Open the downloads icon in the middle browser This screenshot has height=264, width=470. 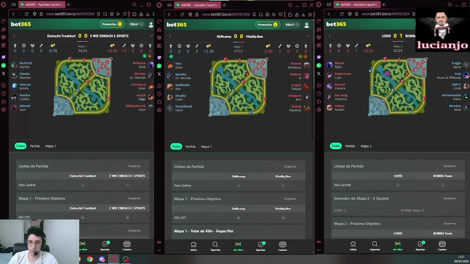pos(303,15)
